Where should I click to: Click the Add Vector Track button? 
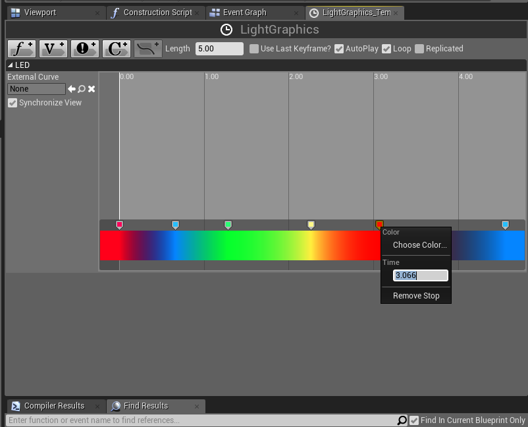point(53,49)
